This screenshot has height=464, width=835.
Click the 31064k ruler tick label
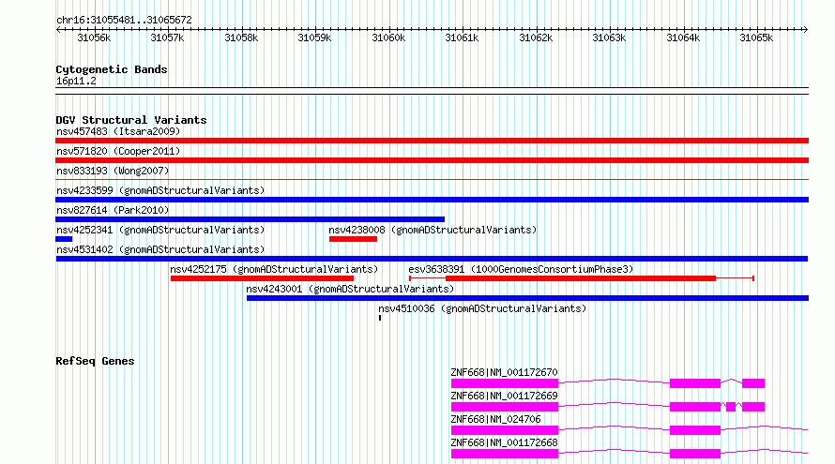click(x=683, y=38)
